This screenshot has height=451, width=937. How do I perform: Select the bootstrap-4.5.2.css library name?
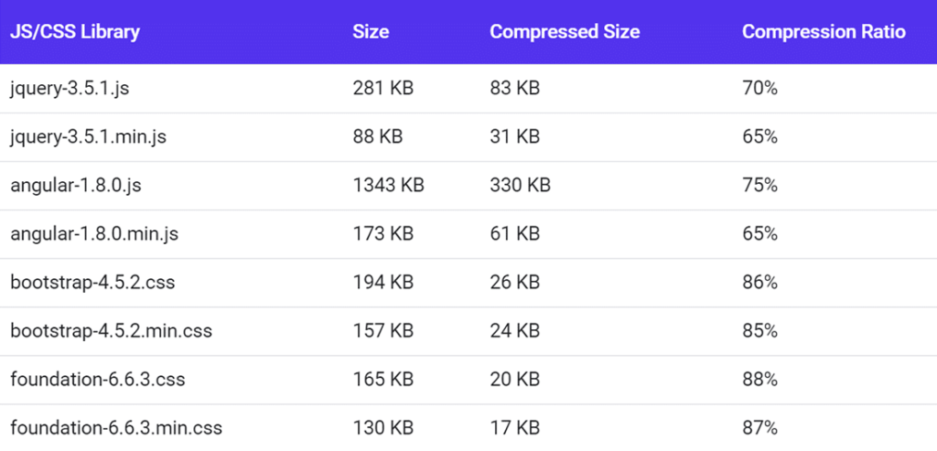tap(92, 283)
